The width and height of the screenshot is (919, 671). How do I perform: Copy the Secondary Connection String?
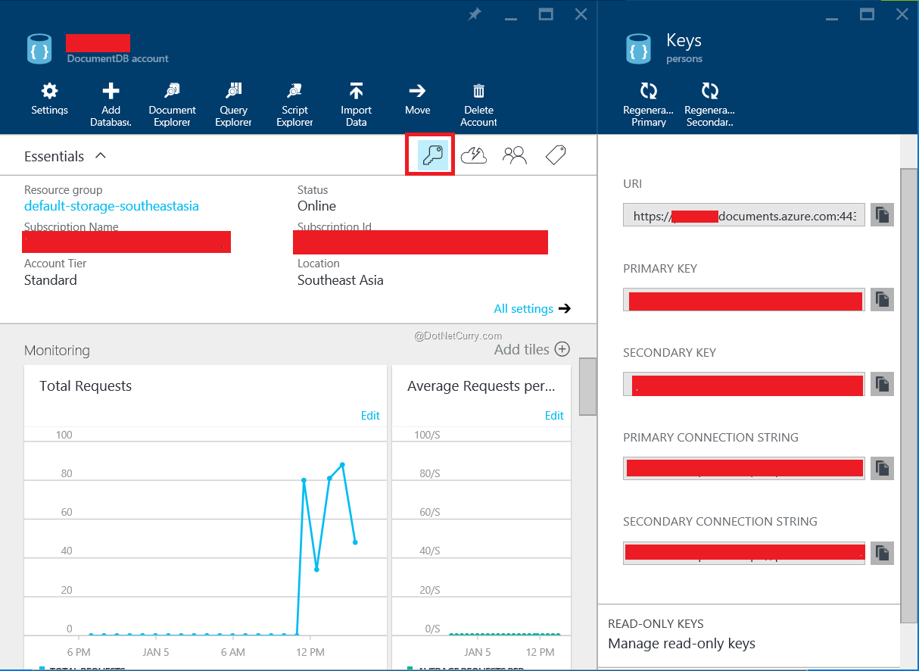pyautogui.click(x=882, y=553)
